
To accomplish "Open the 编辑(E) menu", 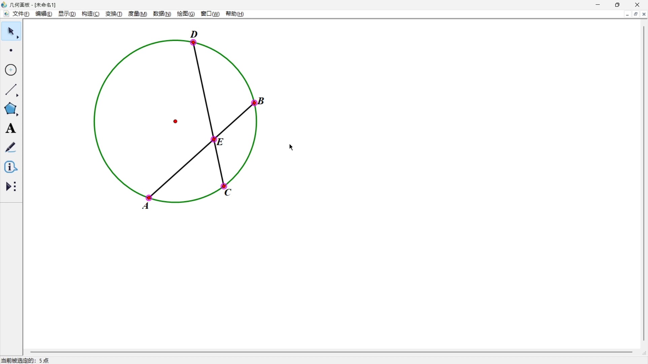I will tap(44, 14).
